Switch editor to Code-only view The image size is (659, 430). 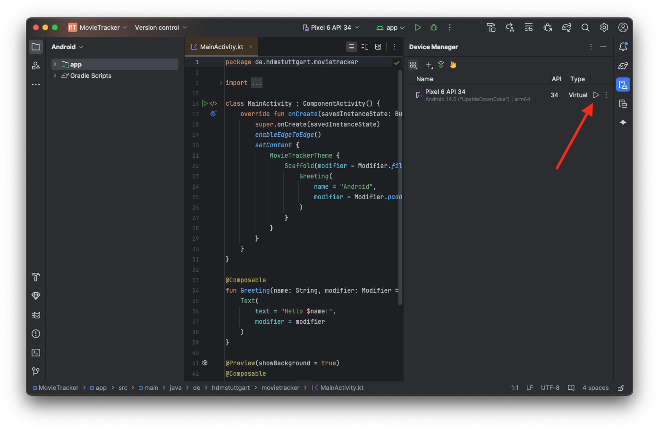pyautogui.click(x=352, y=47)
